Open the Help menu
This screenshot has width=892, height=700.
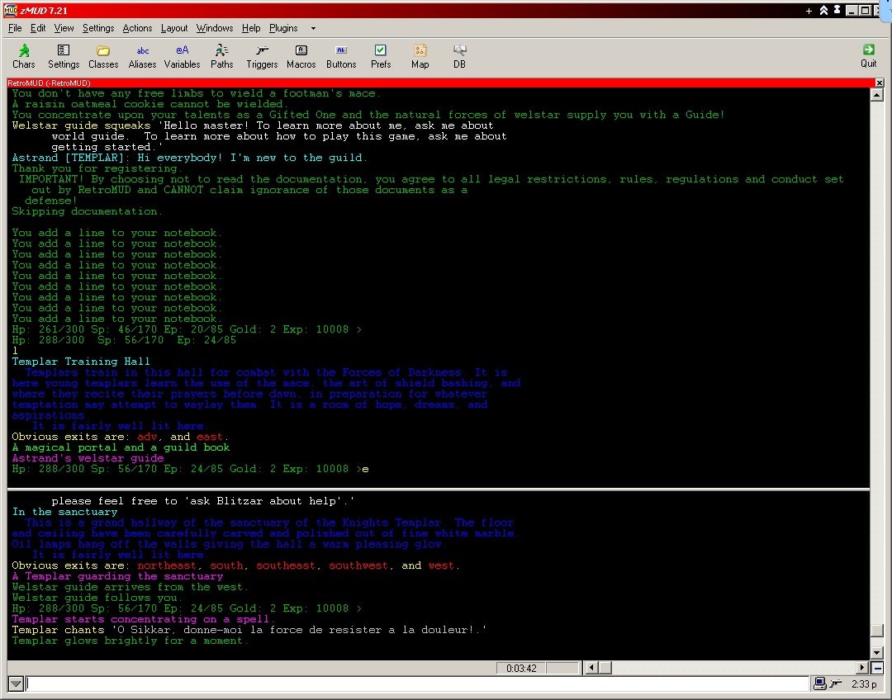[x=250, y=28]
